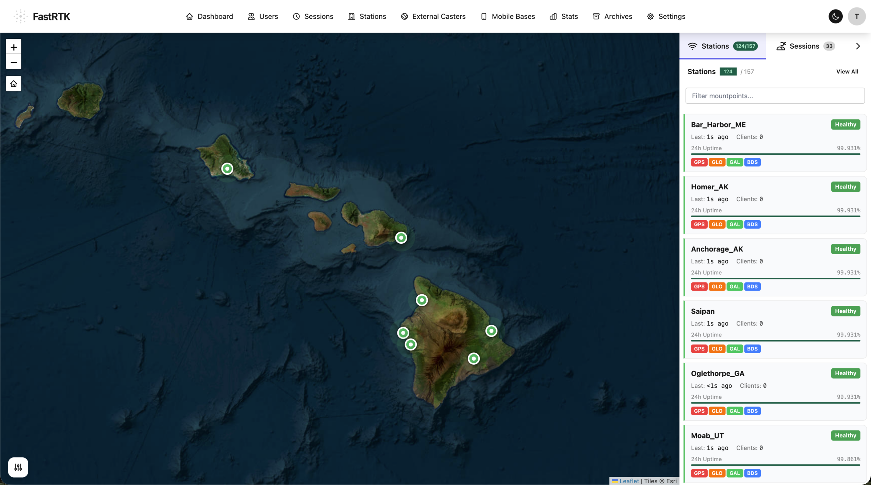The width and height of the screenshot is (871, 485).
Task: Click Healthy badge on Homer_AK
Action: (x=845, y=187)
